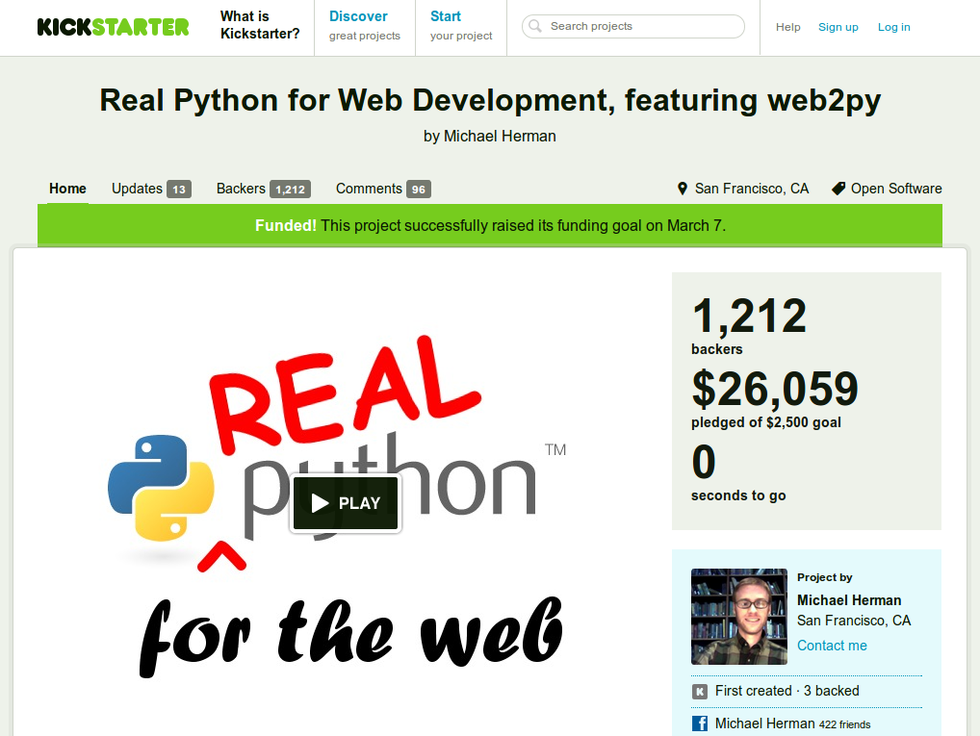The image size is (980, 736).
Task: Click the 1,212 backers count
Action: point(749,317)
